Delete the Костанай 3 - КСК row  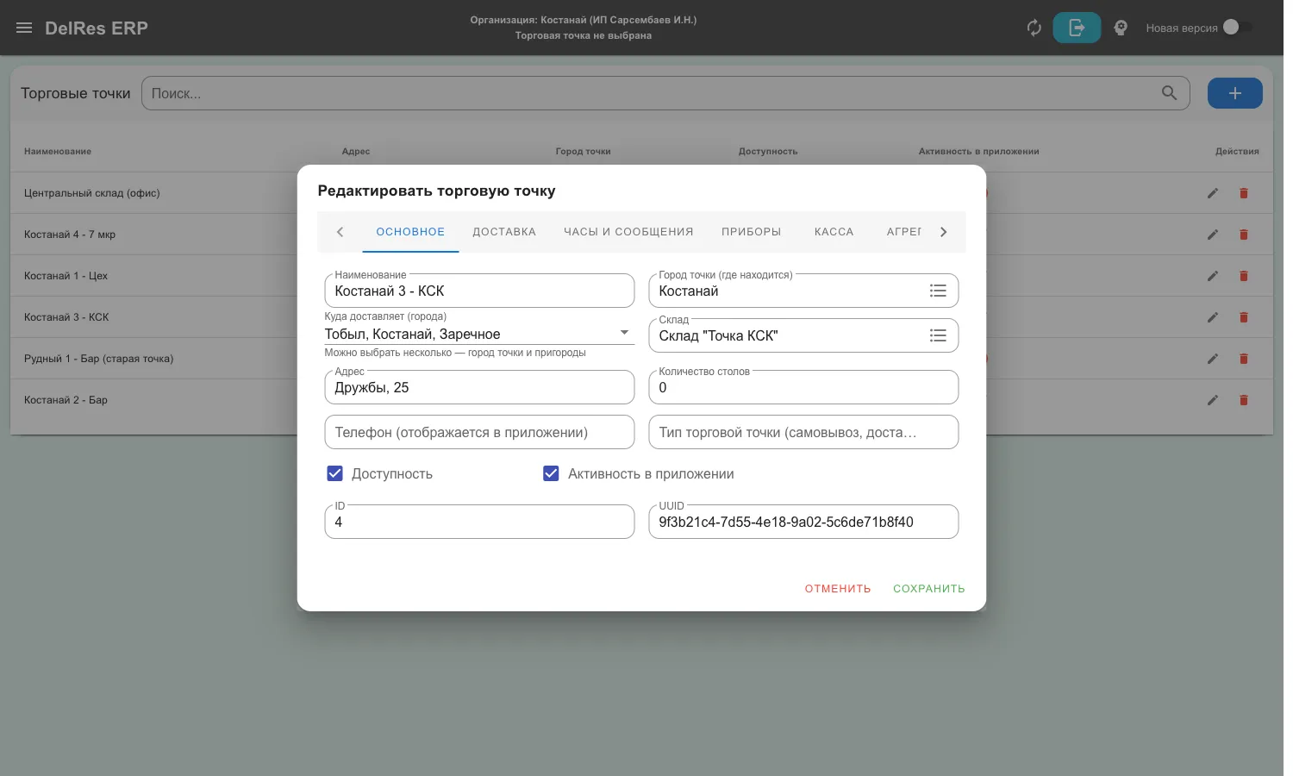[x=1244, y=317]
